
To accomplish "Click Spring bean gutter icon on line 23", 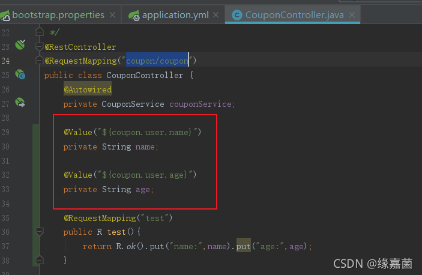I will (x=20, y=44).
